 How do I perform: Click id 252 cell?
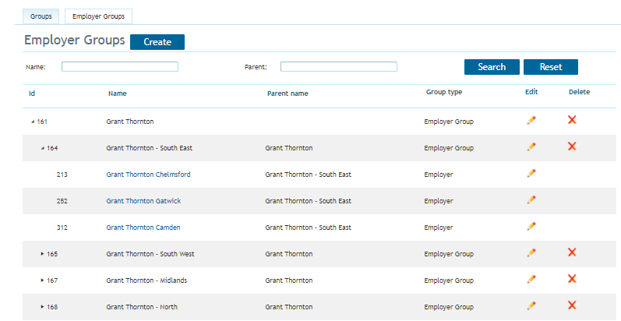click(x=62, y=201)
